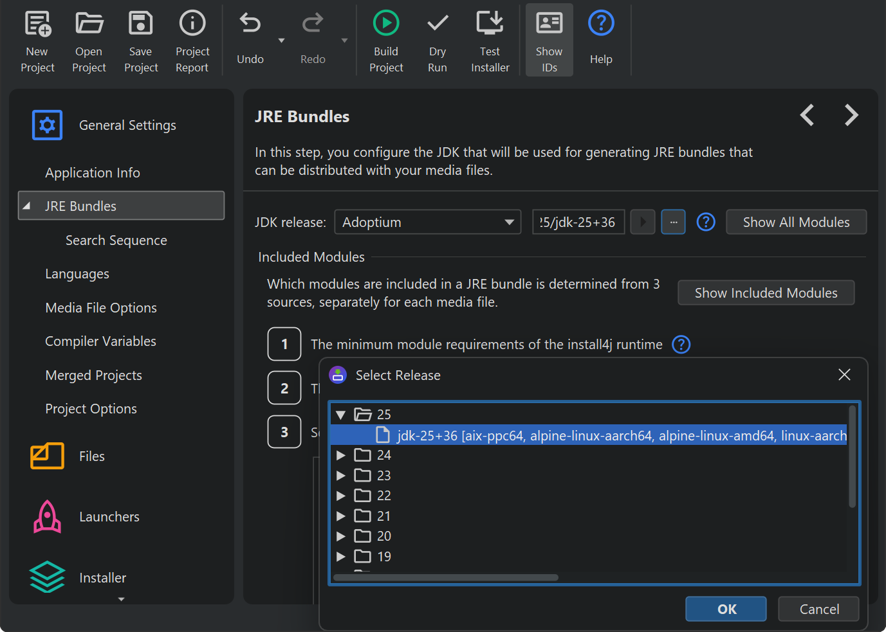Open the JDK release Adoptium dropdown
This screenshot has height=632, width=886.
428,222
